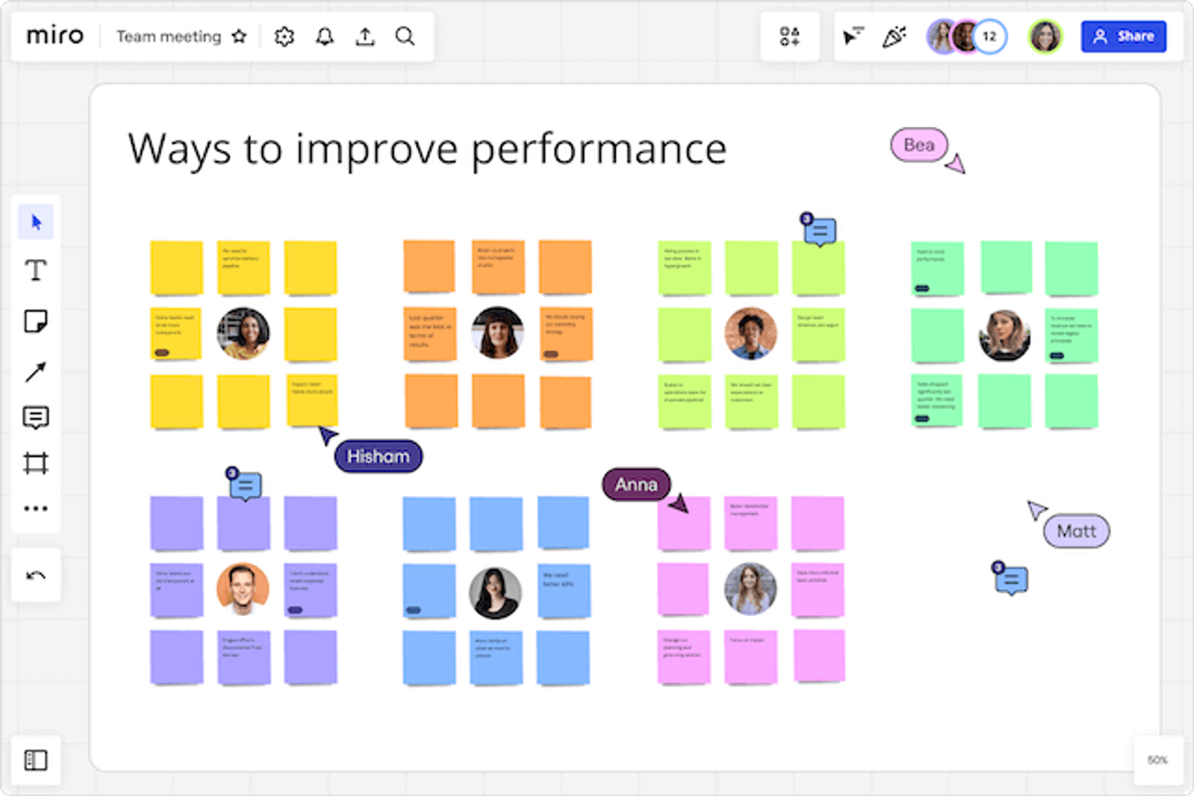Select photo in yellow sticky group
The height and width of the screenshot is (796, 1194).
(x=243, y=333)
